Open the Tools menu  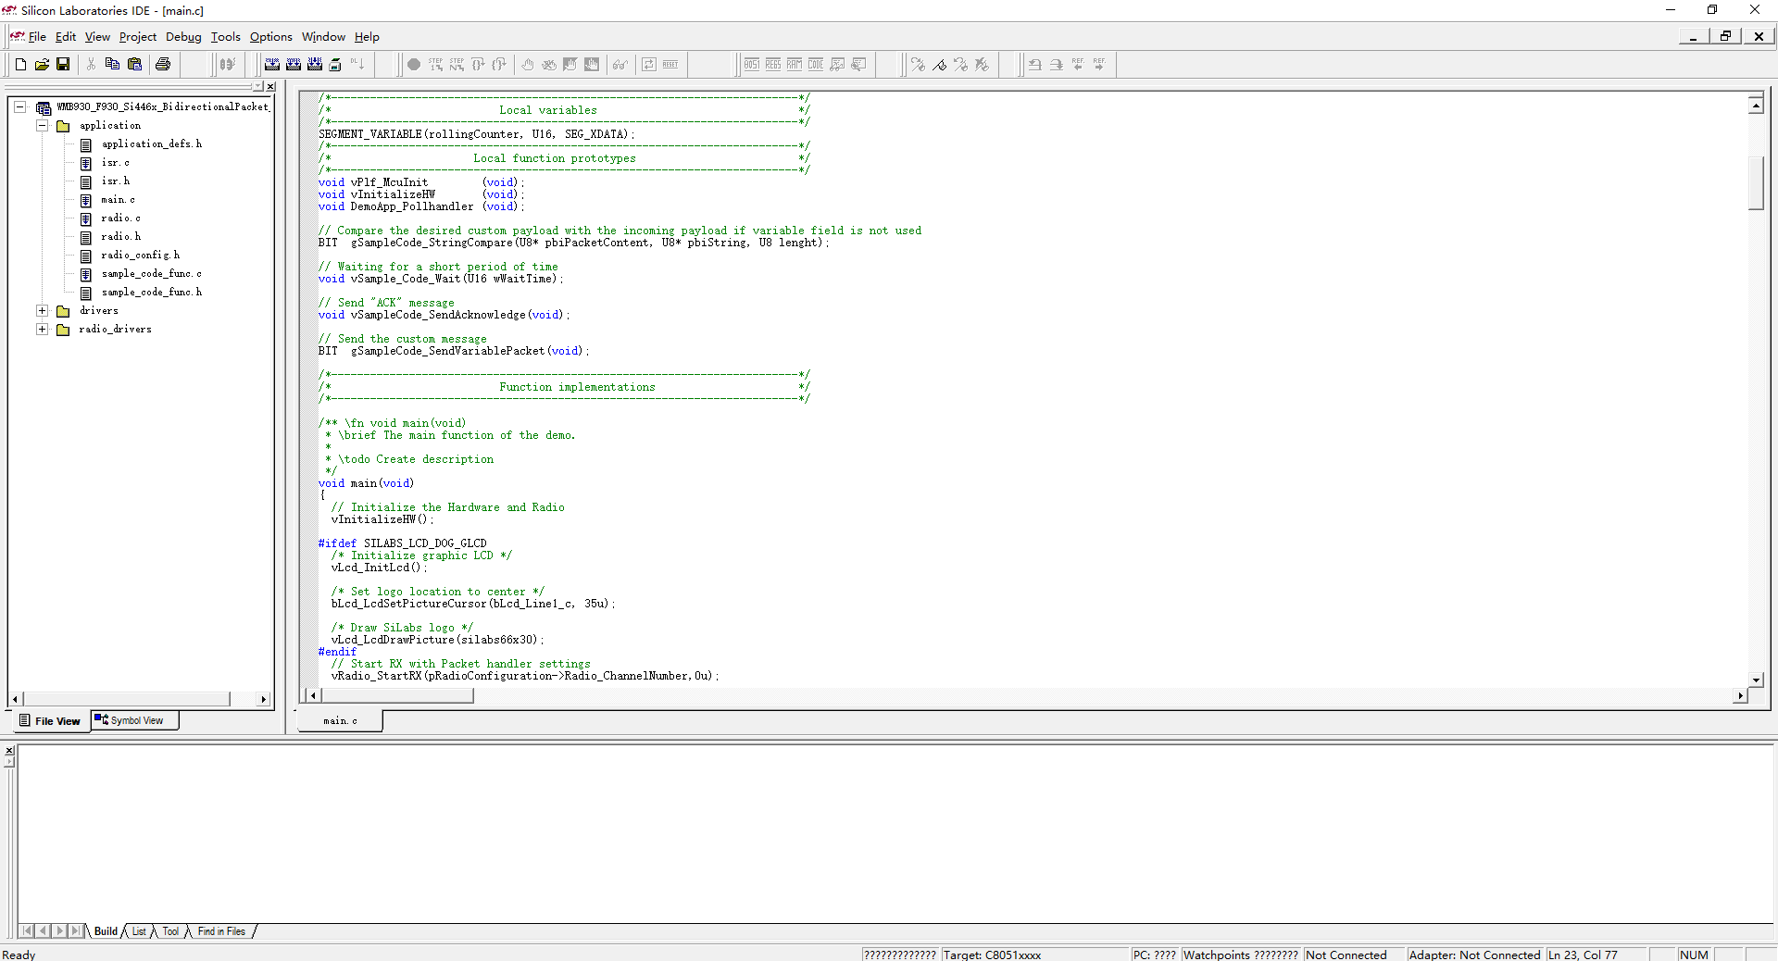(x=226, y=37)
